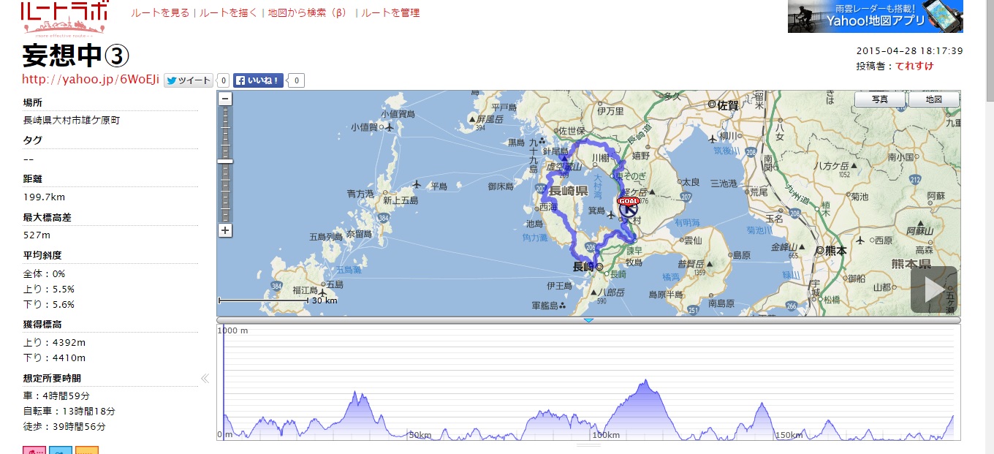994x454 pixels.
Task: Open the ルートを管理 menu item
Action: (390, 12)
